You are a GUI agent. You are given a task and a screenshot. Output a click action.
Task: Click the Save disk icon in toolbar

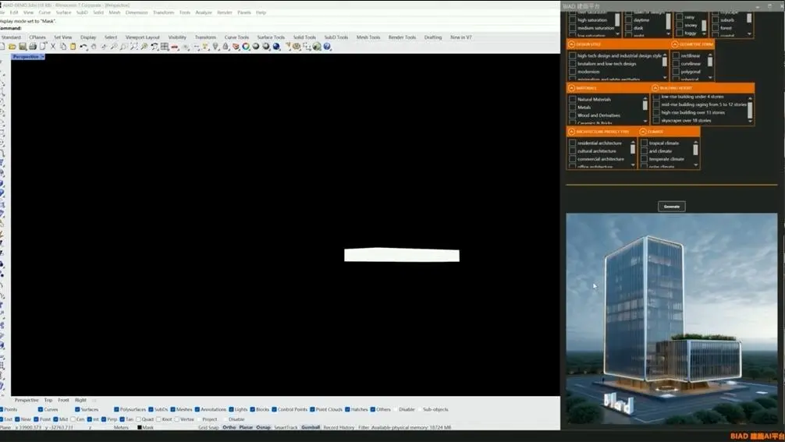click(x=23, y=47)
